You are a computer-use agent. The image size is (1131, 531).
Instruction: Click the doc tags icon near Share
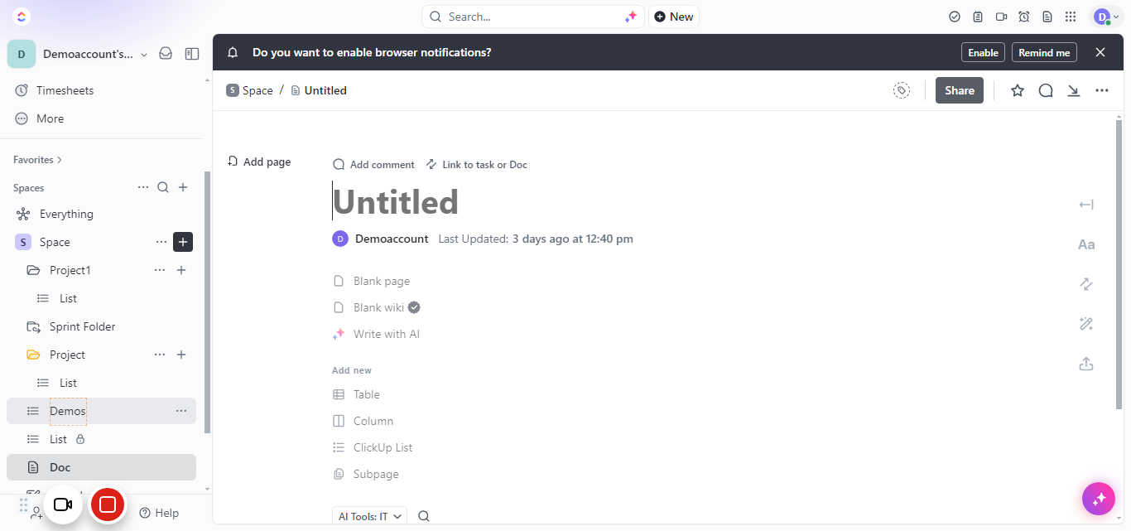click(902, 90)
